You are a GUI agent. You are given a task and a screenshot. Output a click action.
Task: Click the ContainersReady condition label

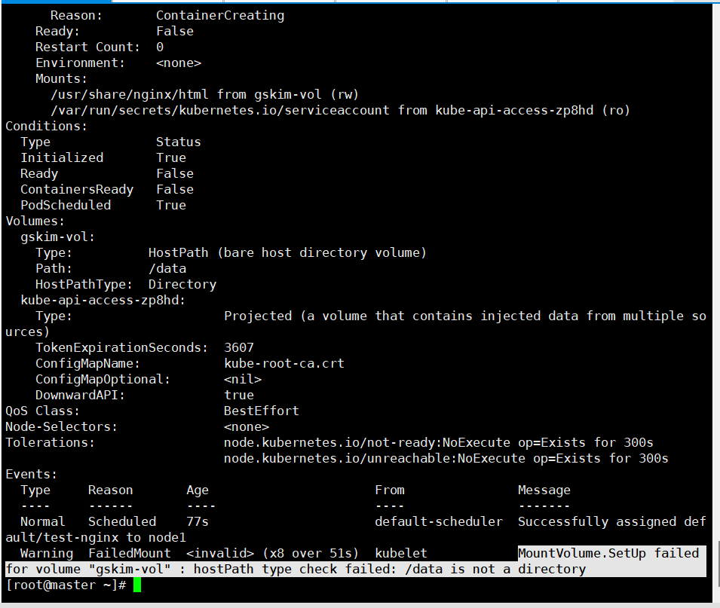(77, 190)
